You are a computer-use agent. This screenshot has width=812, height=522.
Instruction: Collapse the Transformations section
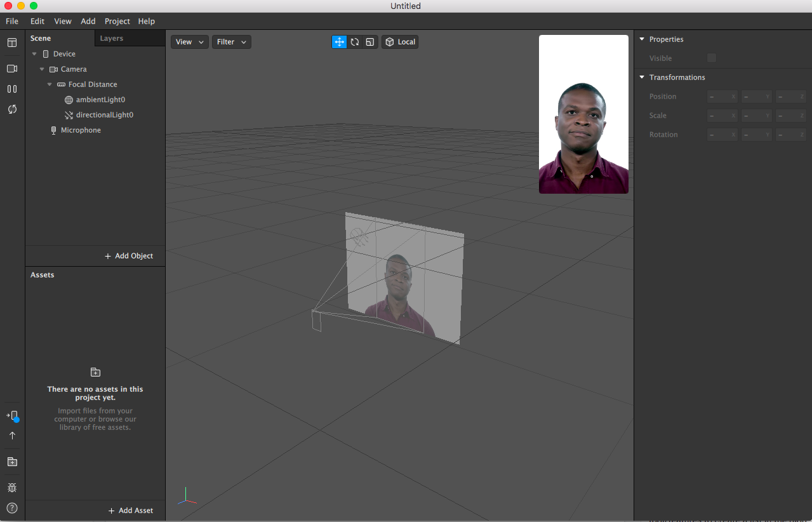click(x=642, y=77)
